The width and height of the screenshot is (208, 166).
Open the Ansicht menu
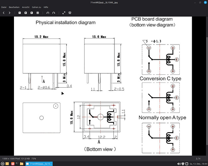(x=26, y=7)
